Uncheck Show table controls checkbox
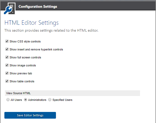 click(7, 81)
